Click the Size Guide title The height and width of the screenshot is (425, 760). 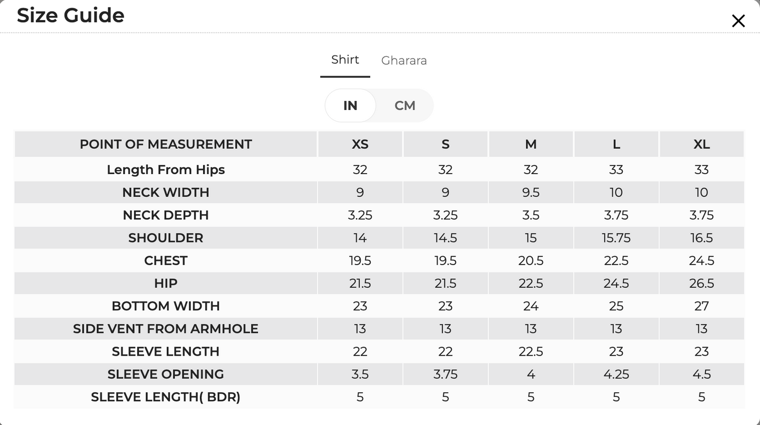pos(70,15)
